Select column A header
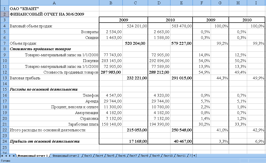This screenshot has height=163, width=266. [x=54, y=3]
